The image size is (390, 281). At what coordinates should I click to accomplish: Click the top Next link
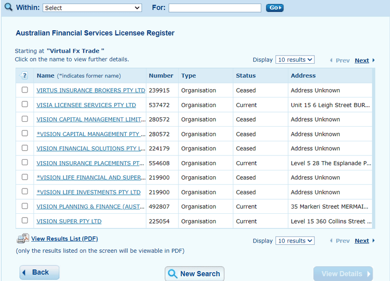point(362,60)
